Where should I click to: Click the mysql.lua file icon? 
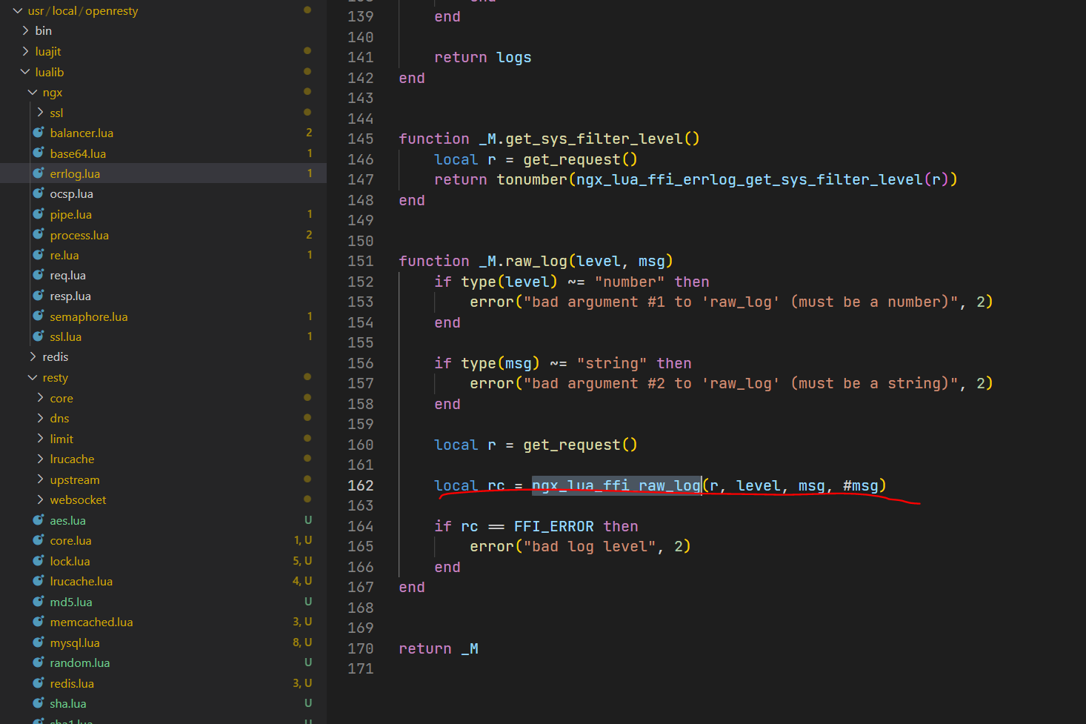pyautogui.click(x=39, y=642)
